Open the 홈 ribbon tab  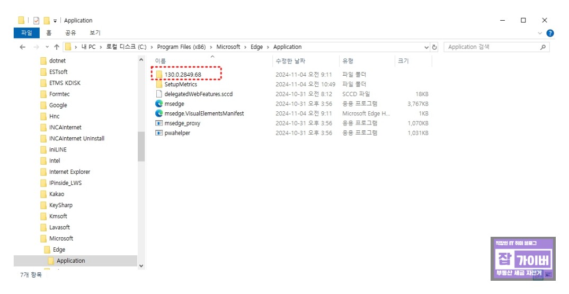click(49, 33)
